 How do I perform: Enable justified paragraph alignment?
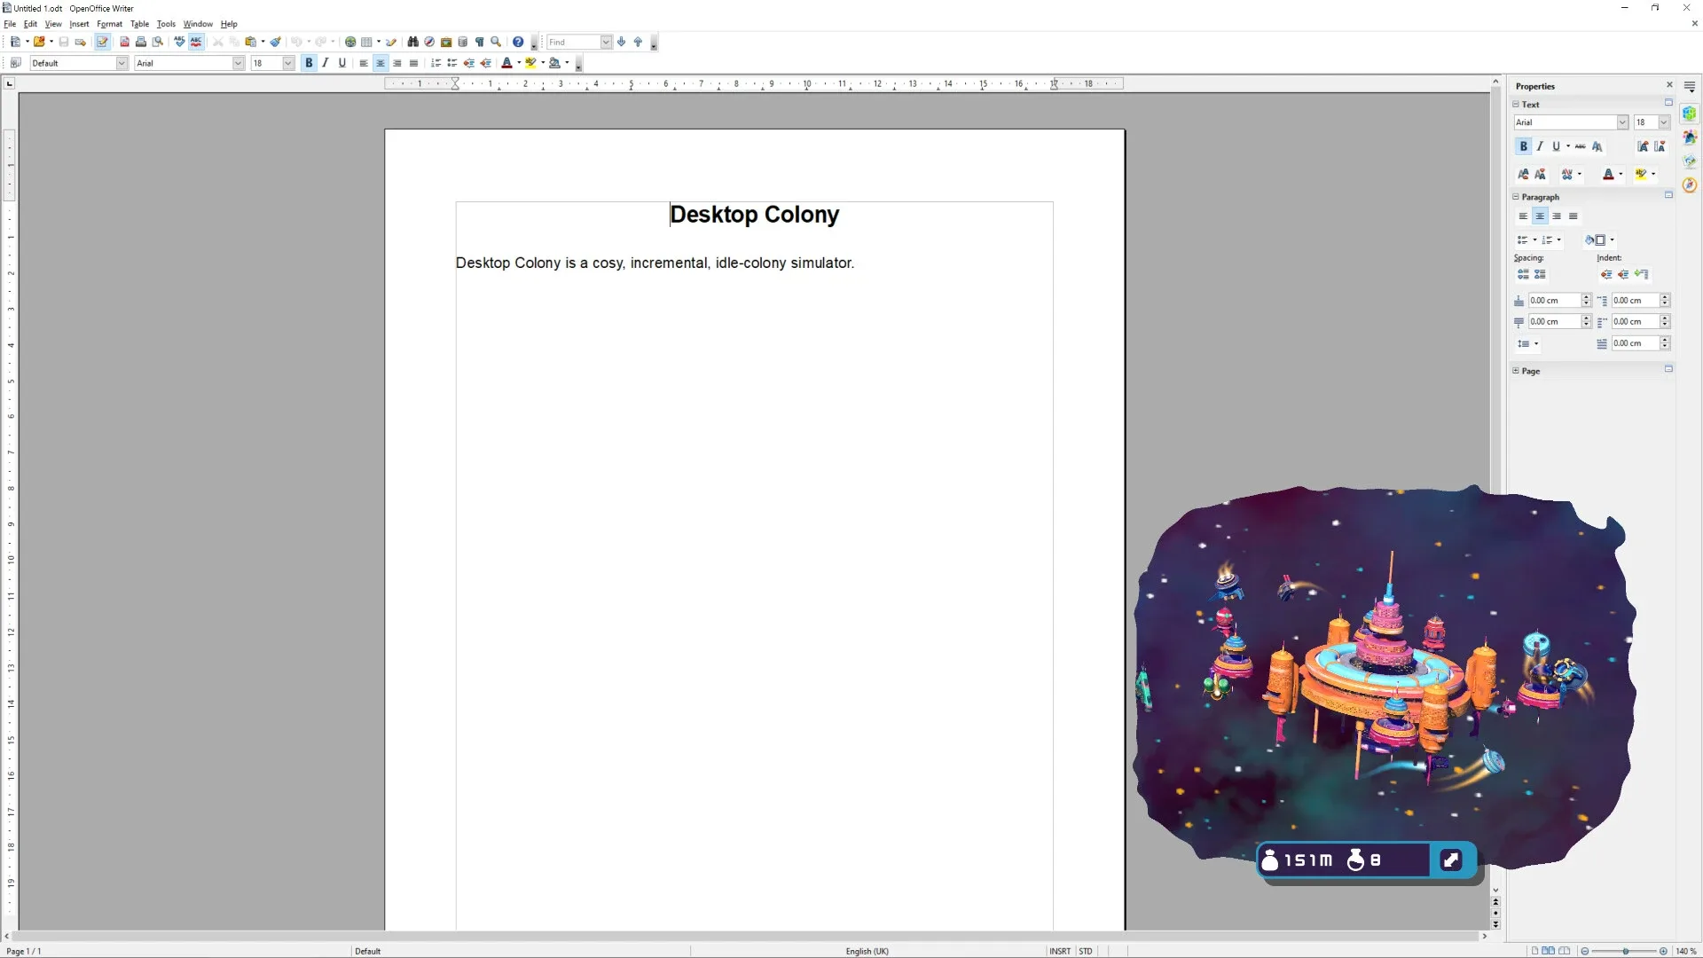point(413,63)
